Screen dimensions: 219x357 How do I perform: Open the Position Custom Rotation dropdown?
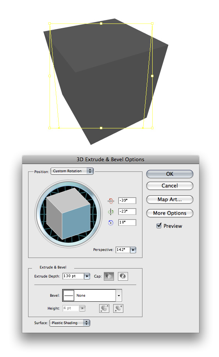72,171
